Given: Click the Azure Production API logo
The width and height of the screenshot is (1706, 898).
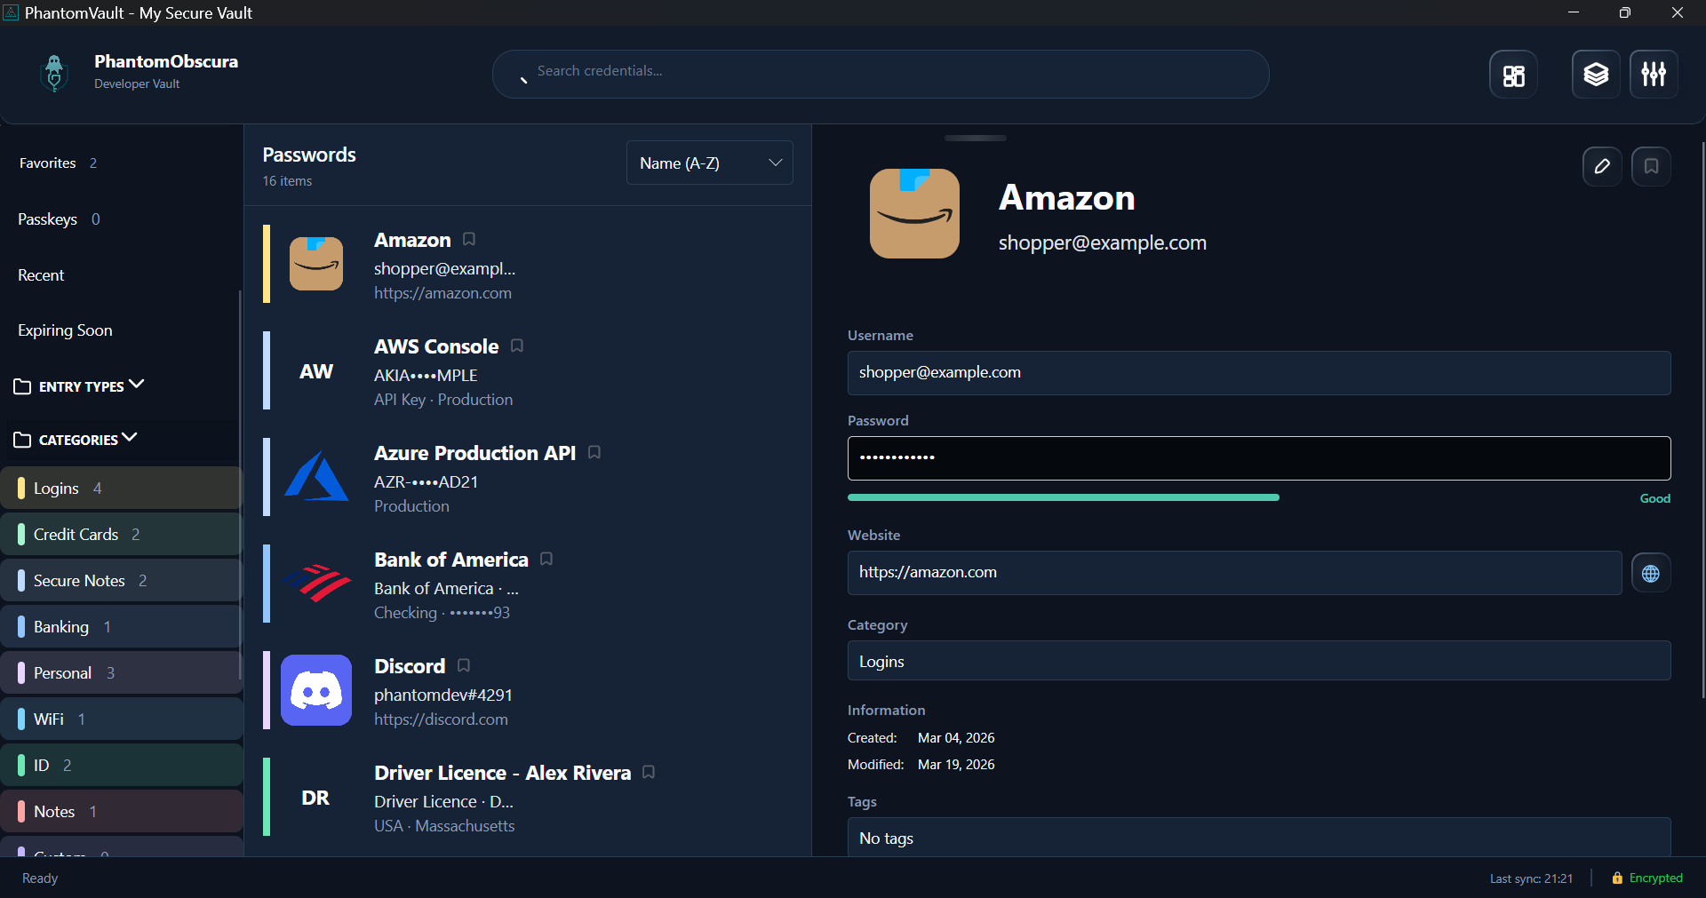Looking at the screenshot, I should pos(316,477).
